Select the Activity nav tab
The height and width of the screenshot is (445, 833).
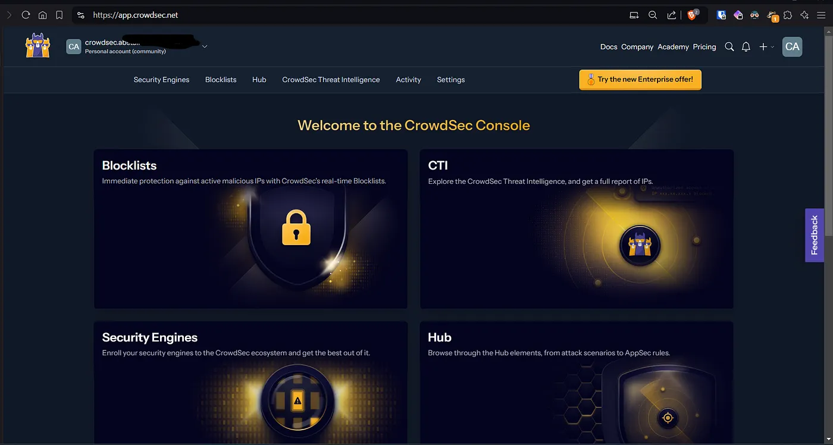[x=408, y=80]
